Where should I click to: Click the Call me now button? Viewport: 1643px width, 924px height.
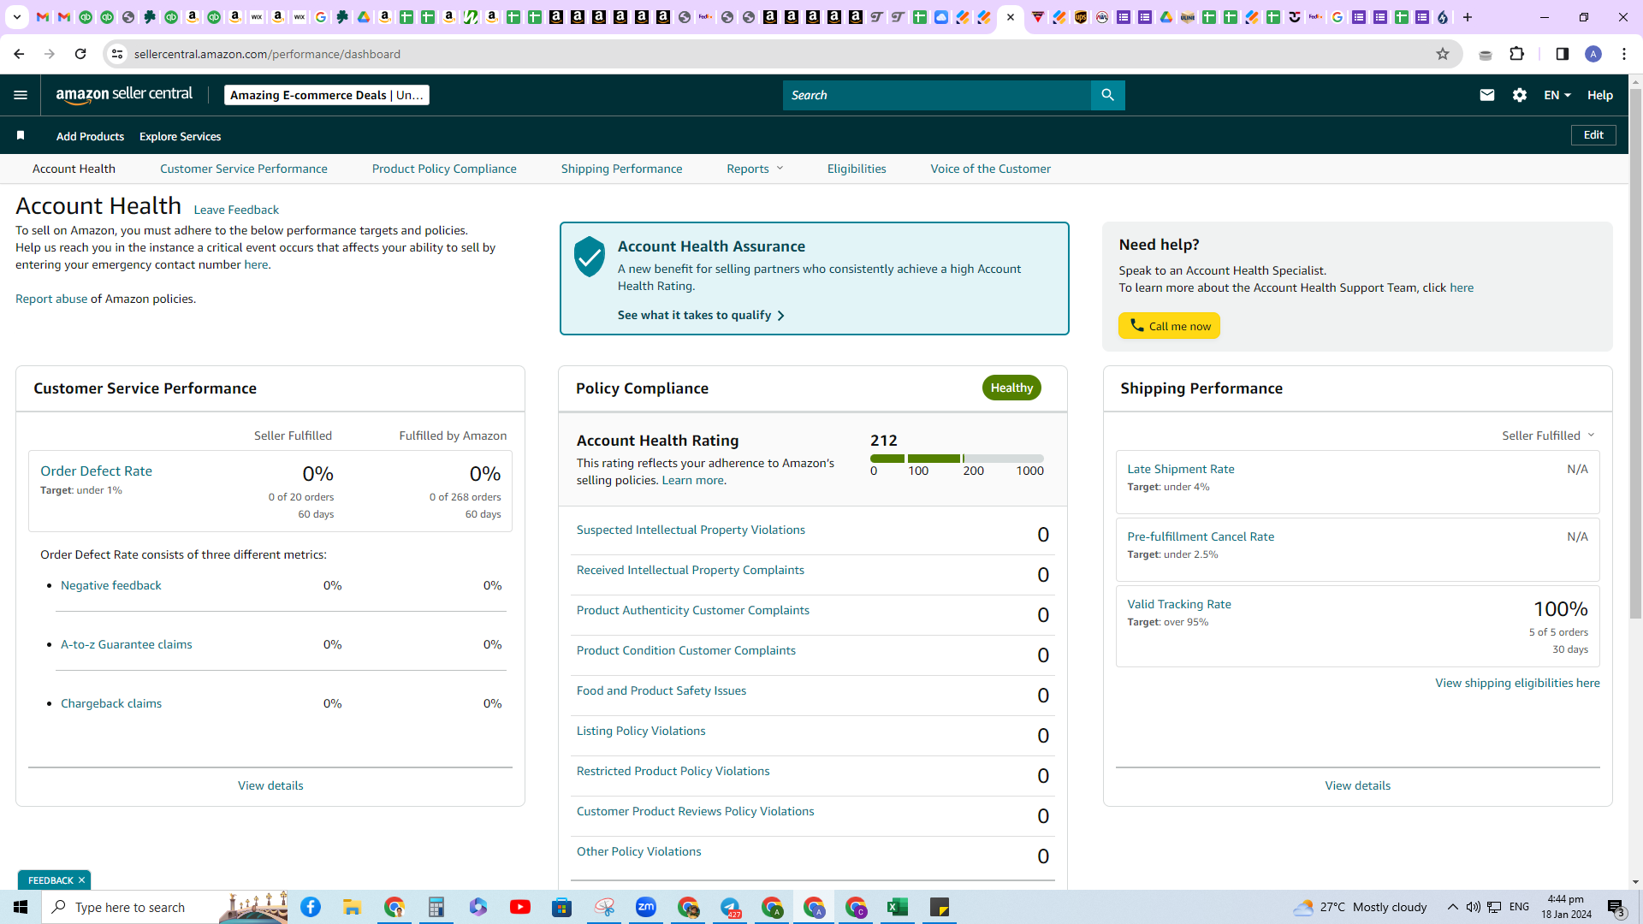1169,326
